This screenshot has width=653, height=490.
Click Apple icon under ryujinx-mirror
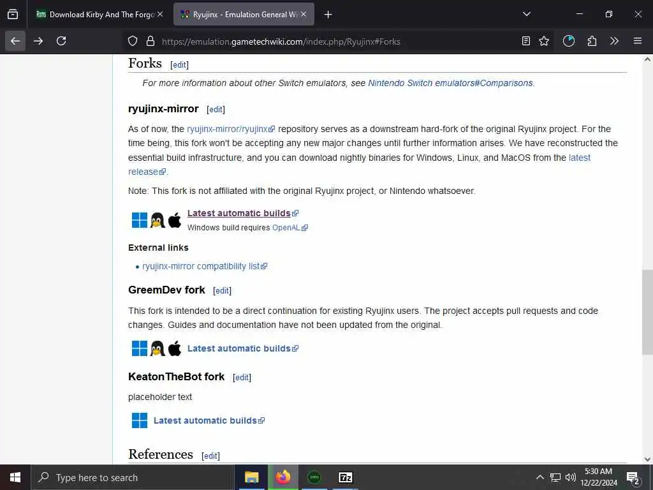[175, 220]
